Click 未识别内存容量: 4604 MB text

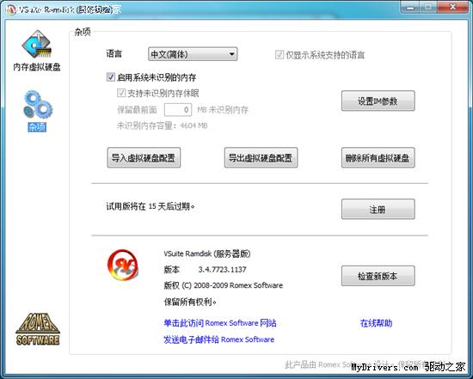(162, 125)
